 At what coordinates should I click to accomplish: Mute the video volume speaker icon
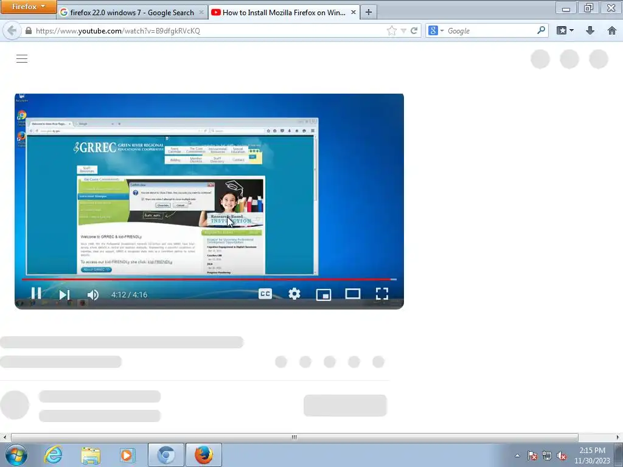coord(92,295)
